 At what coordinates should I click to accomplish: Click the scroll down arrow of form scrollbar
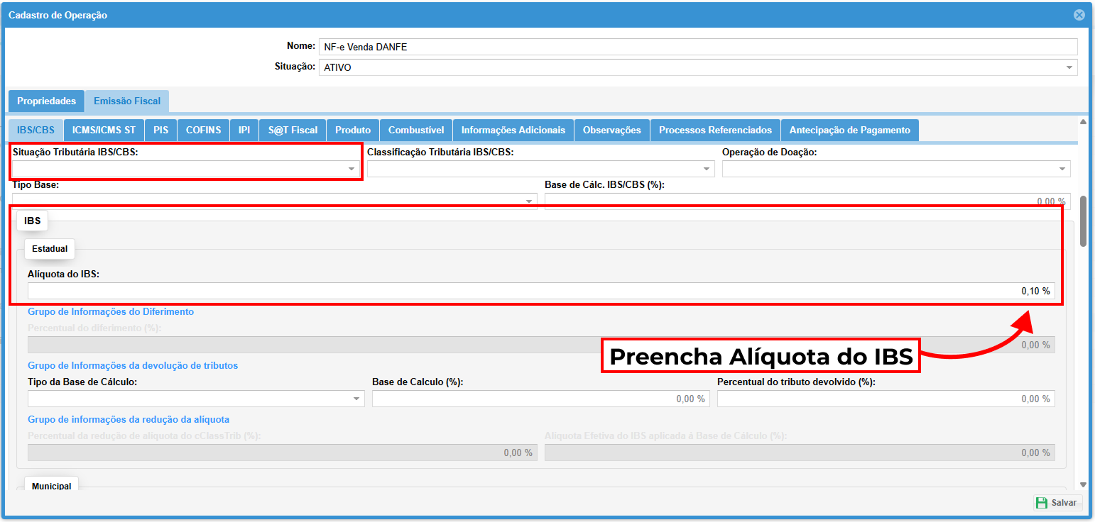1083,484
